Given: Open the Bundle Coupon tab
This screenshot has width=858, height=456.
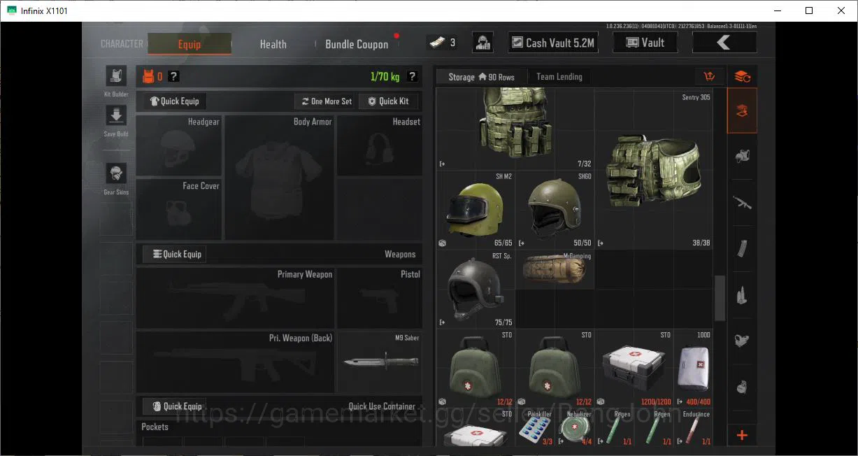Looking at the screenshot, I should point(357,44).
